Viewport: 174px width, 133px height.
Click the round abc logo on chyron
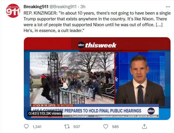pyautogui.click(x=151, y=111)
